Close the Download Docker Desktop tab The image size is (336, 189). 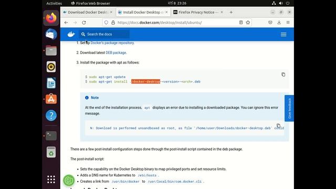click(111, 12)
